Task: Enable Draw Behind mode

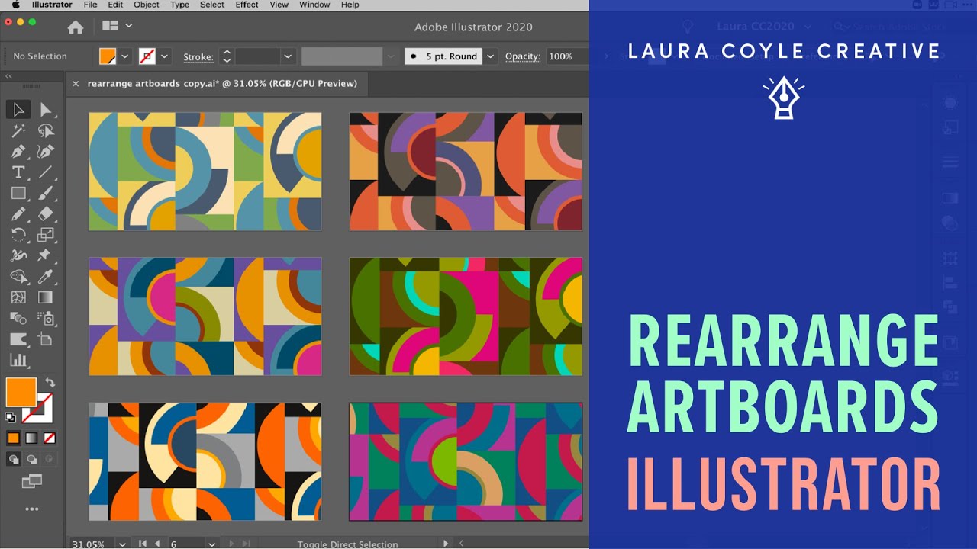Action: [31, 459]
